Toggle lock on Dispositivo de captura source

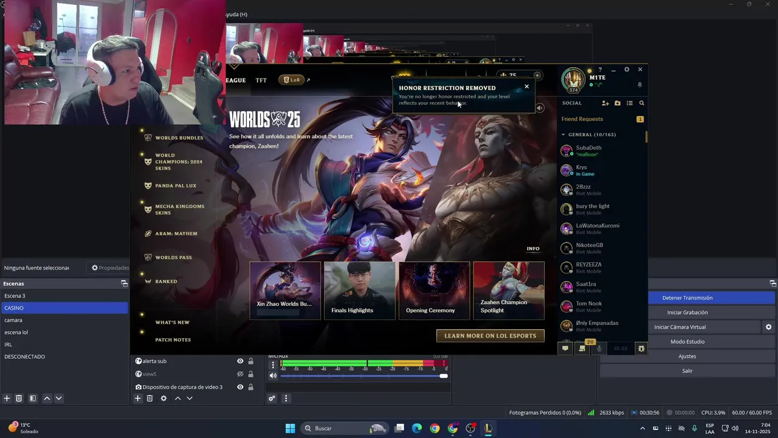click(250, 387)
